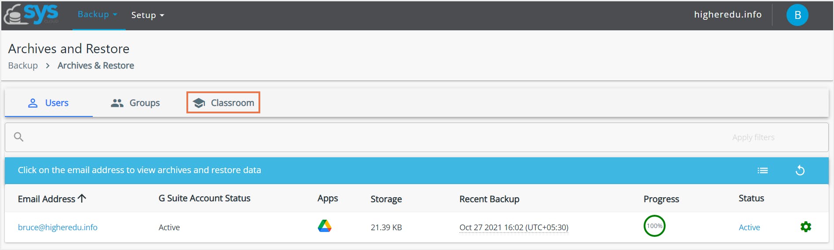
Task: Click the 100% progress circle
Action: point(654,226)
